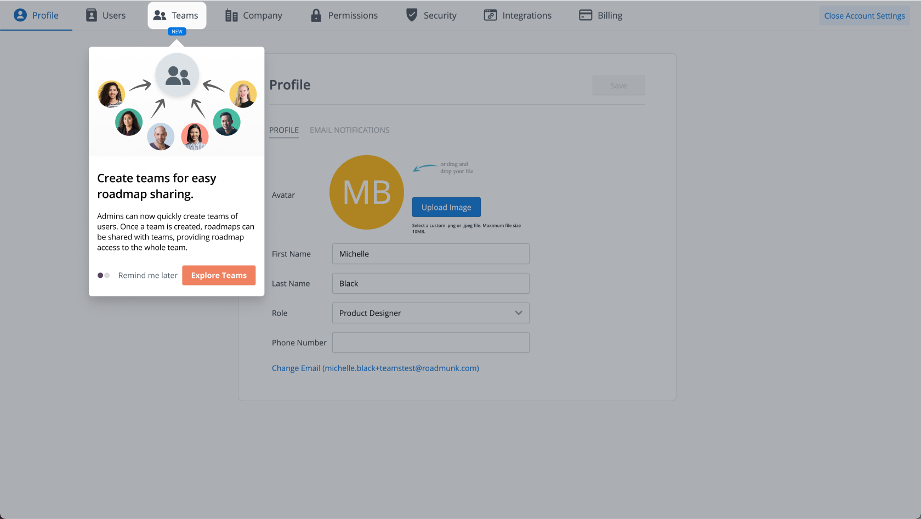
Task: Click the Security shield icon
Action: point(412,15)
